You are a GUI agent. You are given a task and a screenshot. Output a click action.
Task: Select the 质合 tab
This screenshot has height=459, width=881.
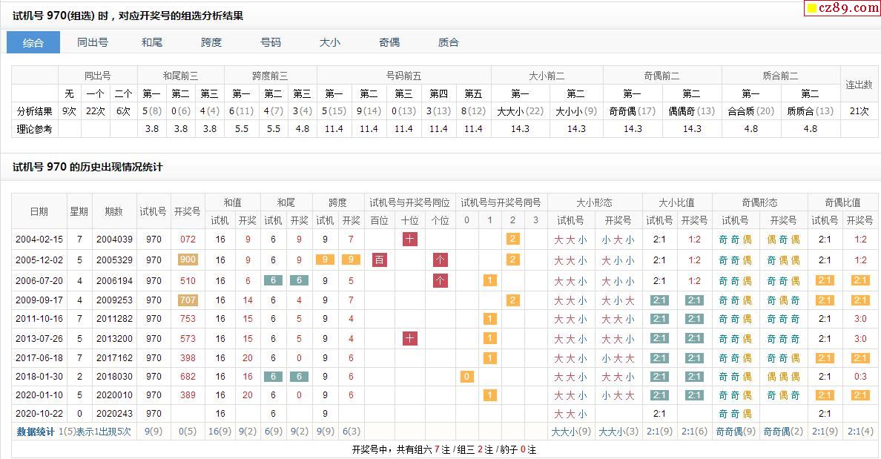[449, 42]
